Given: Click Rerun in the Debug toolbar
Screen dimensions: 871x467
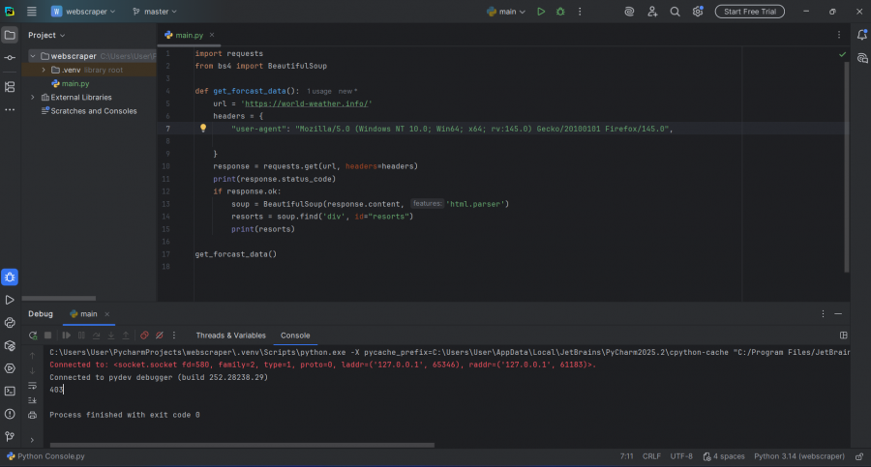Looking at the screenshot, I should (x=33, y=336).
